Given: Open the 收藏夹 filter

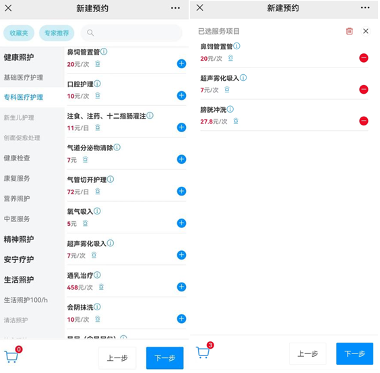Looking at the screenshot, I should [x=19, y=33].
